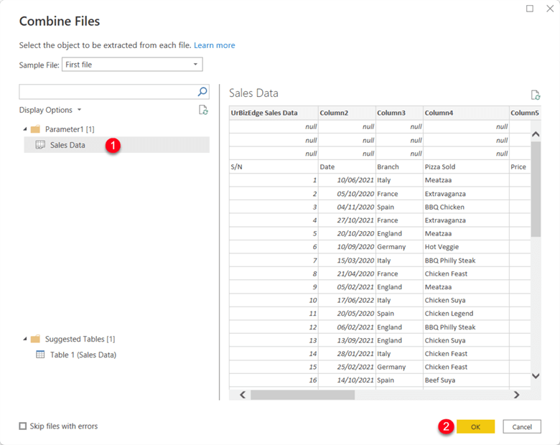Collapse the Suggested Tables node

25,339
